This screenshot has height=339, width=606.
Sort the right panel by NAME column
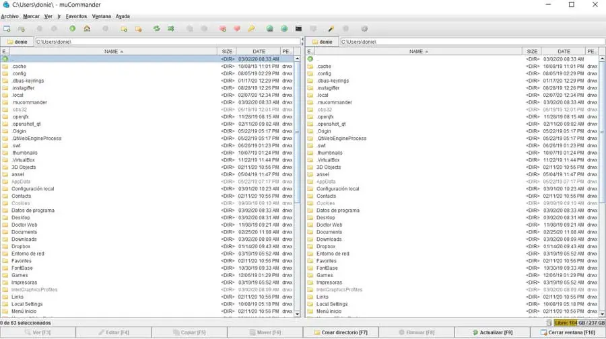[x=419, y=51]
